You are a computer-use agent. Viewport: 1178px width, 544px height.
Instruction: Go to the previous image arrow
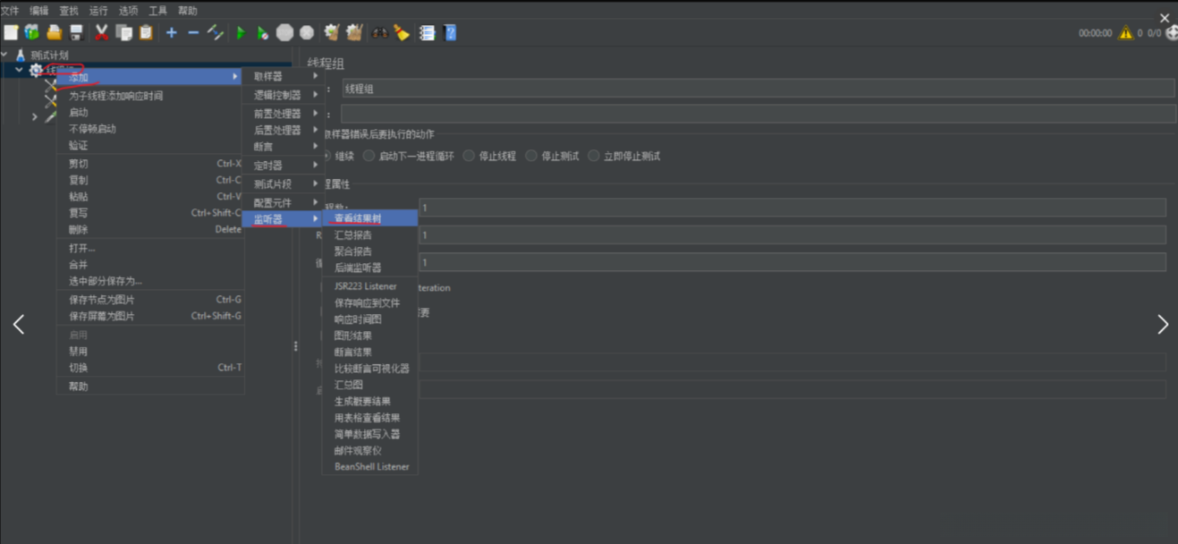(19, 325)
